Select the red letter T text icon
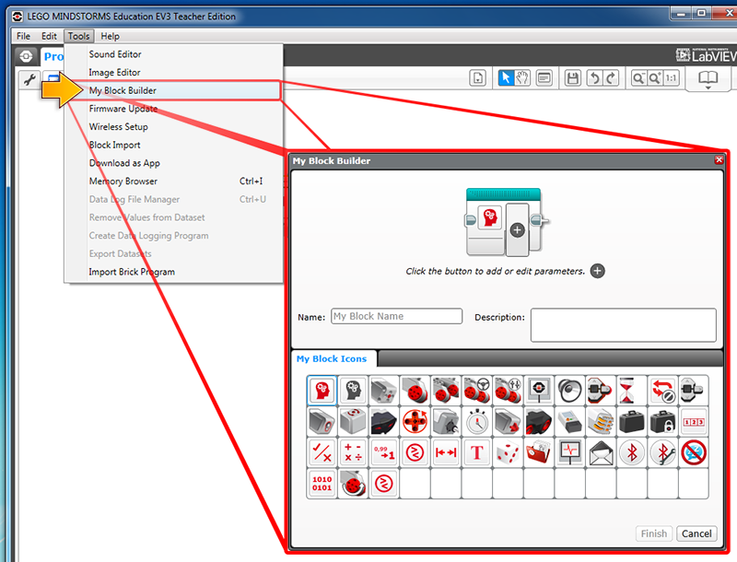The width and height of the screenshot is (737, 562). click(477, 452)
